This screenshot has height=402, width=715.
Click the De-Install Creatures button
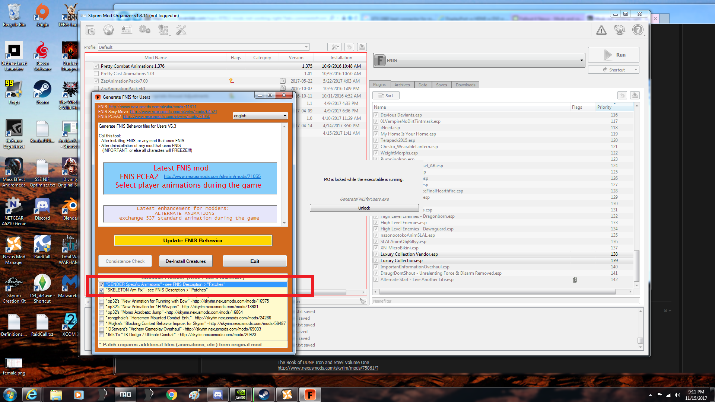point(186,261)
